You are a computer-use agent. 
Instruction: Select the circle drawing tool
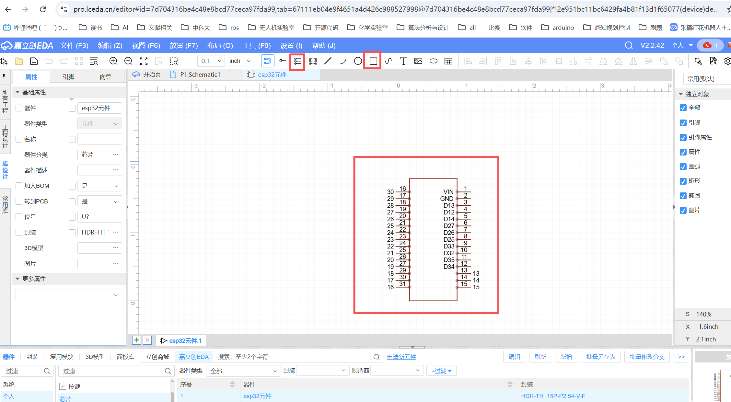point(358,61)
